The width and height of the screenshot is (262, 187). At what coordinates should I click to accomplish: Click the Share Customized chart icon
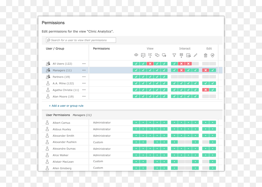(188, 55)
